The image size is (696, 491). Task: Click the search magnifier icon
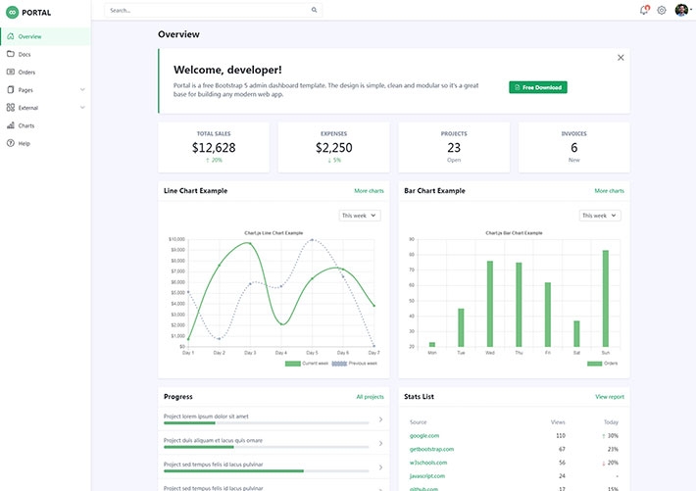[x=314, y=10]
